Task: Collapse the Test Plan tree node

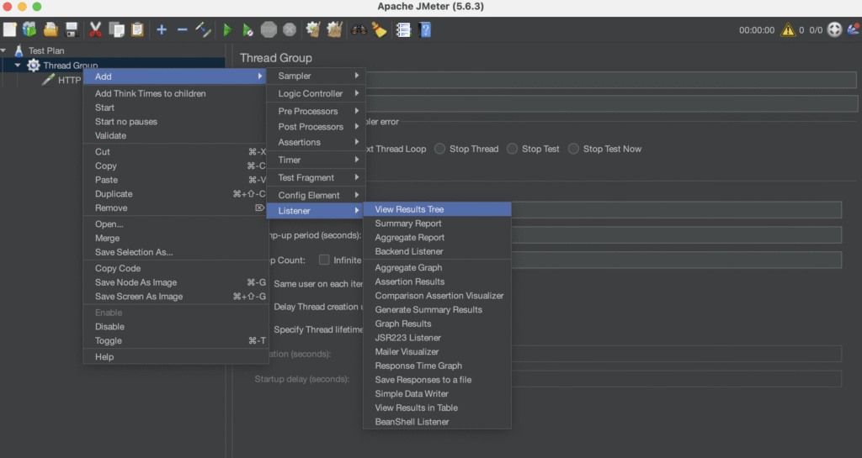Action: coord(5,50)
